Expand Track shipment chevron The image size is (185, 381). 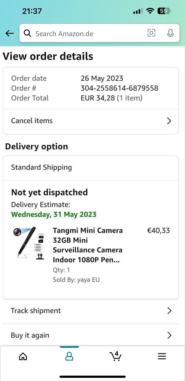pos(169,311)
